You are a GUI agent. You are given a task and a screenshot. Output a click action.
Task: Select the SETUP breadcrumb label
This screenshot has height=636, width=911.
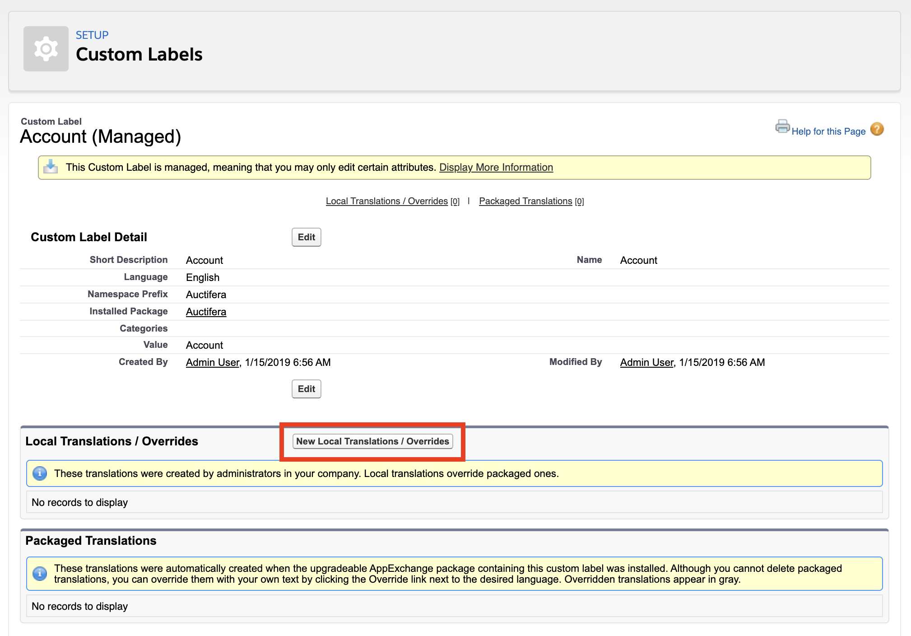92,35
